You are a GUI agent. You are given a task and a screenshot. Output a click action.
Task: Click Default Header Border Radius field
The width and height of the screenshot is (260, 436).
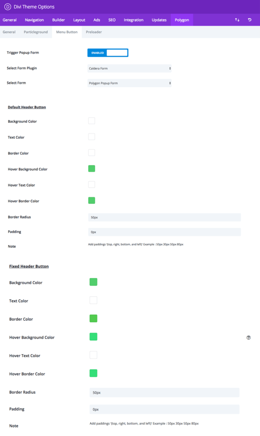coord(164,217)
